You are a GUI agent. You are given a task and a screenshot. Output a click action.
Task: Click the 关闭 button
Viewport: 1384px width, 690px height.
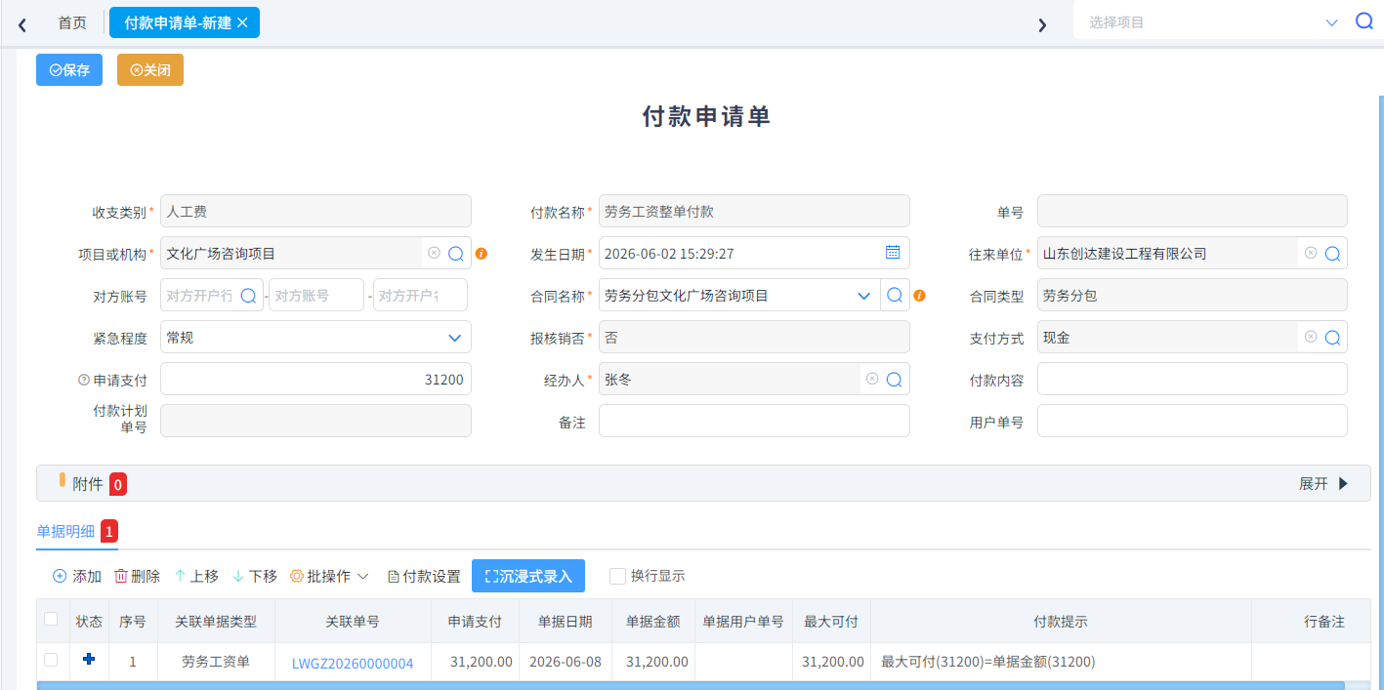click(150, 70)
